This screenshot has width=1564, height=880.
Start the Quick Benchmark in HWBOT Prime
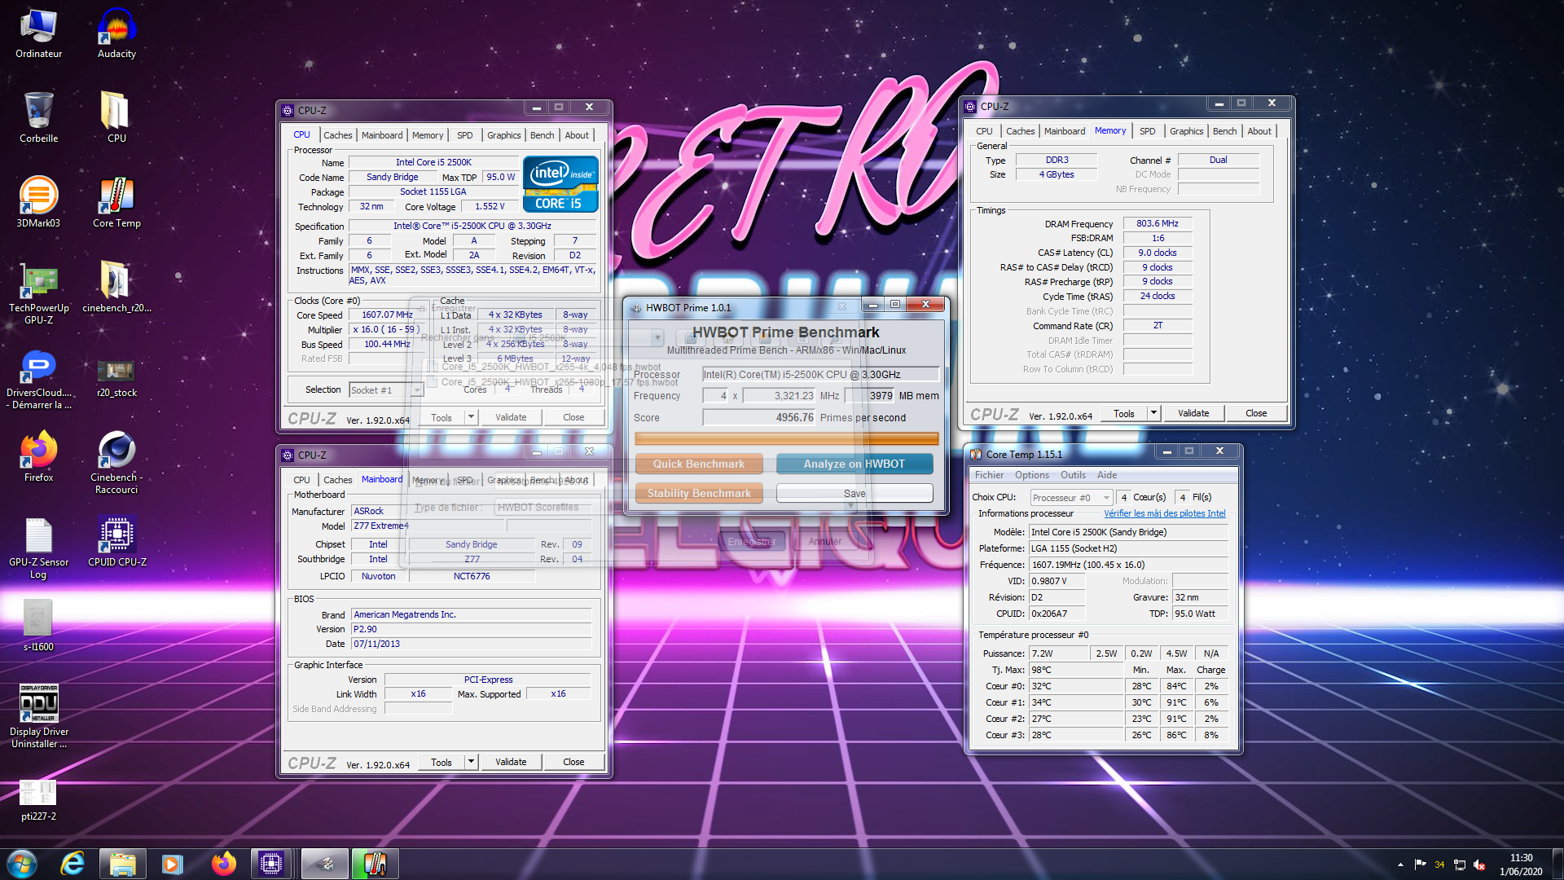point(699,464)
